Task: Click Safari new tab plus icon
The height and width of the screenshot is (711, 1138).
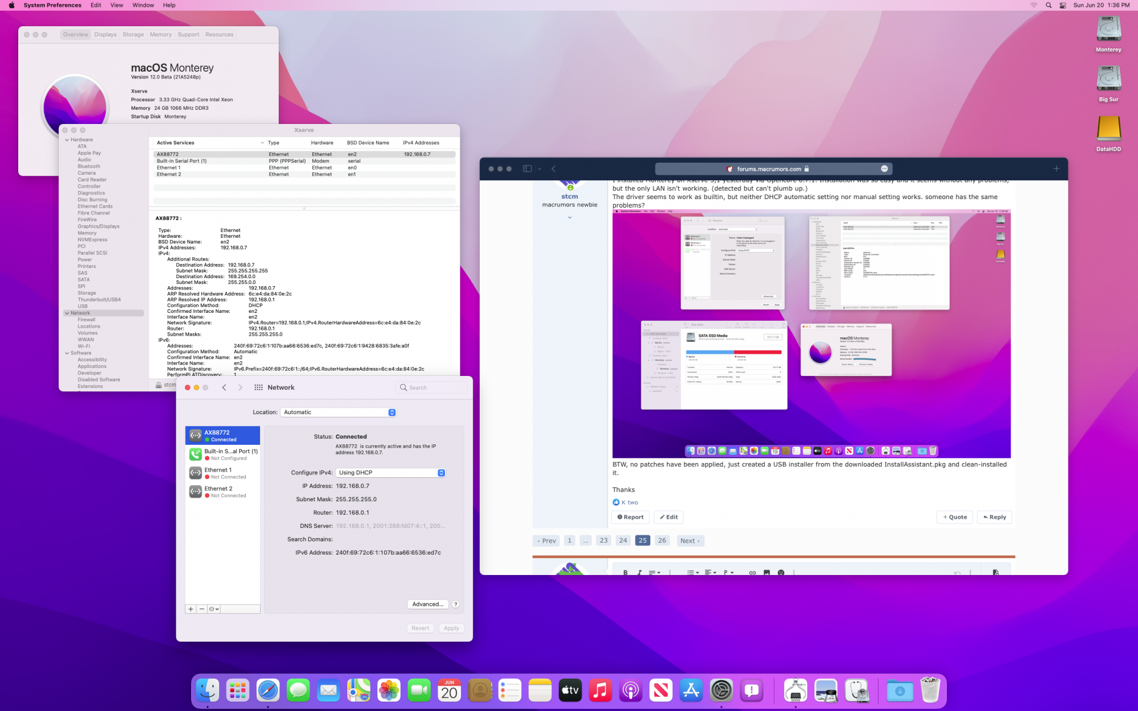Action: tap(1056, 169)
